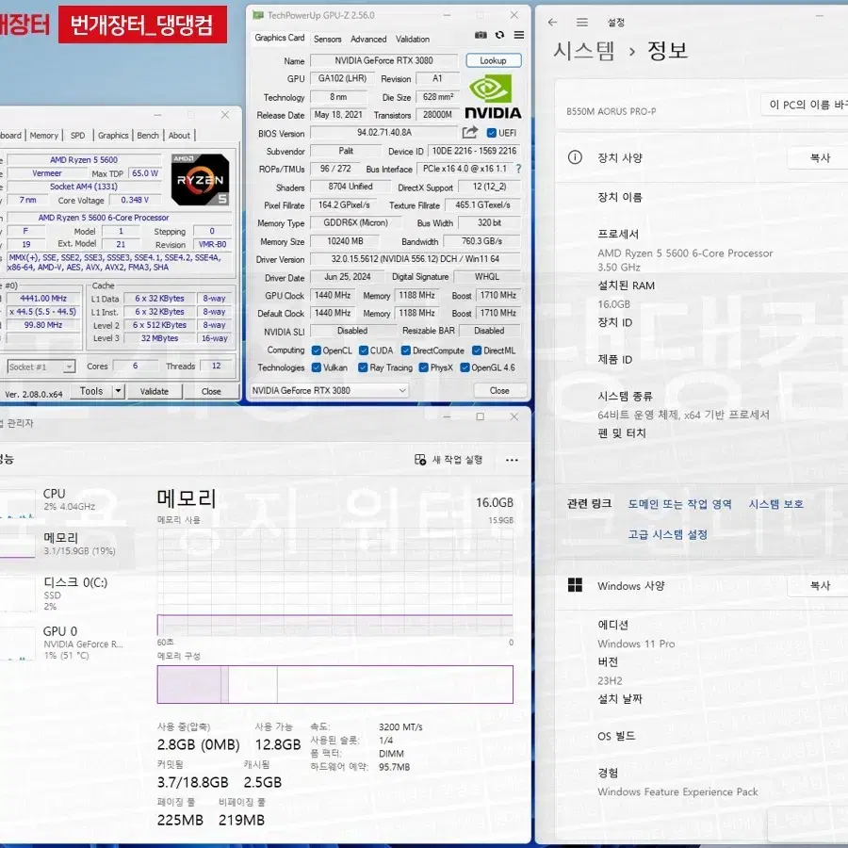This screenshot has width=848, height=848.
Task: Click the memory usage graph area
Action: [334, 582]
